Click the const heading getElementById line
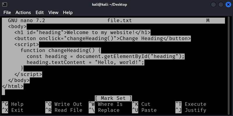 coord(105,56)
